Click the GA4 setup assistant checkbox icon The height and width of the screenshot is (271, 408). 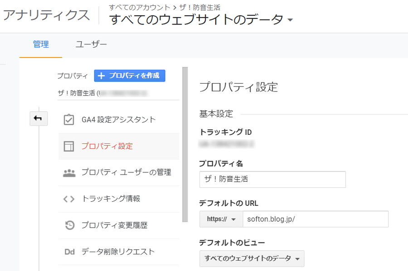pos(69,120)
